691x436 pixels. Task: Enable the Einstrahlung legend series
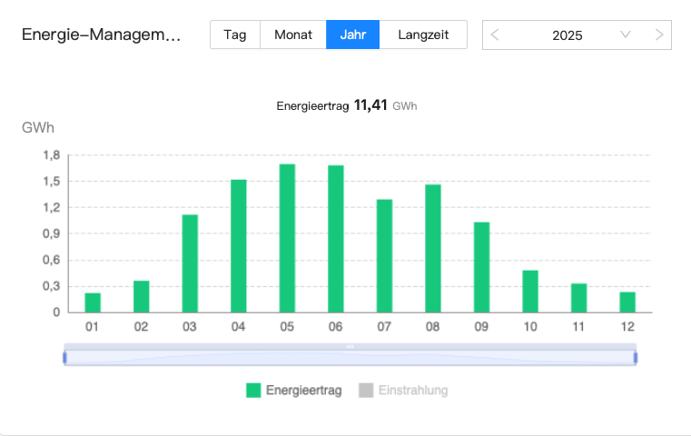(413, 391)
